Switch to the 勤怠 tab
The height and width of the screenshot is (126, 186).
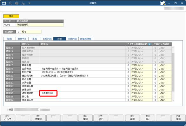[10, 39]
